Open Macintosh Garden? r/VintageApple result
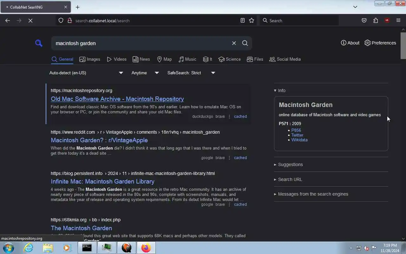This screenshot has height=254, width=406. (99, 140)
